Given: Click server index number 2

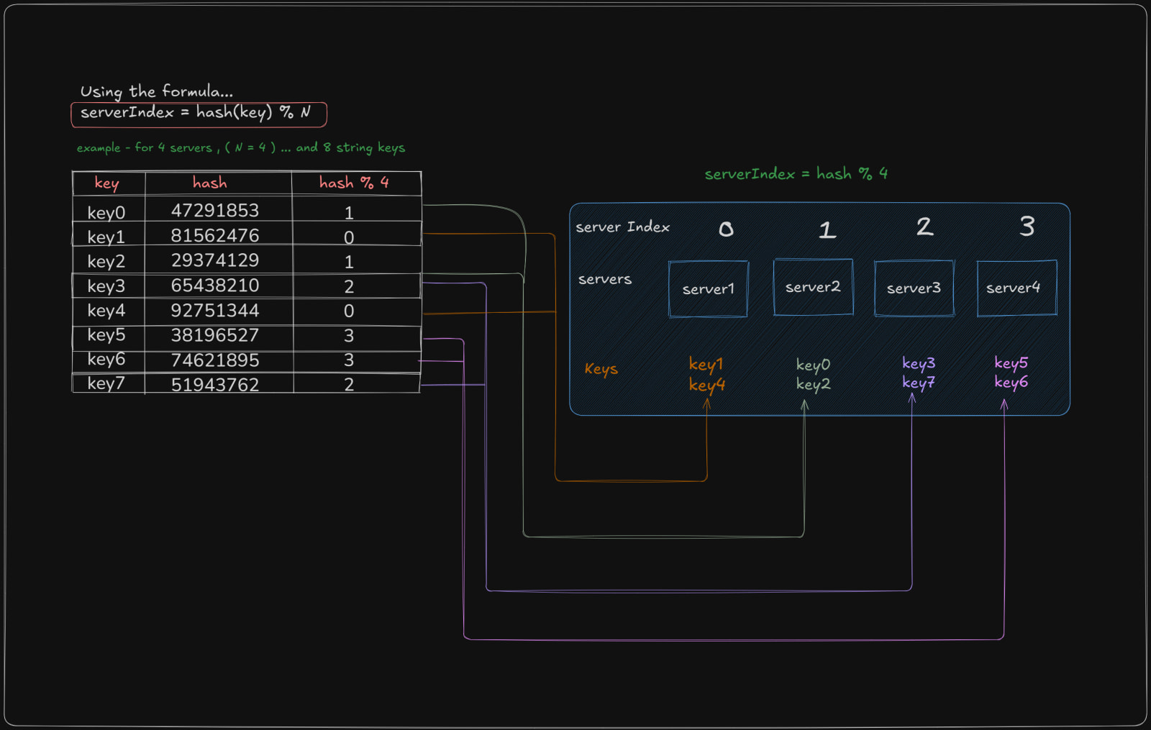Looking at the screenshot, I should point(925,227).
